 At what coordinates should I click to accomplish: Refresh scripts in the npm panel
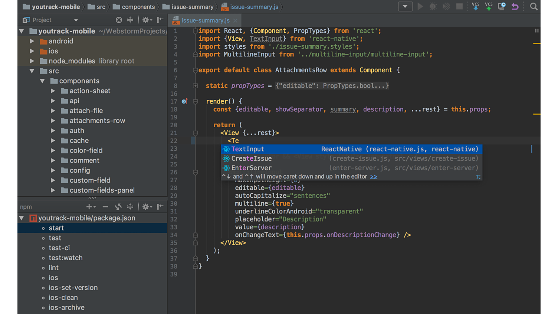[118, 207]
